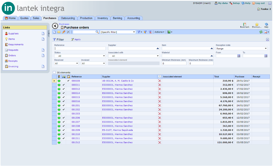Screen dimensions: 273x166
Task: Open the Actions menu
Action: (159, 32)
